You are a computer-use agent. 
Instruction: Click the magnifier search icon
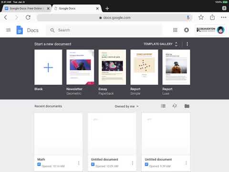(x=52, y=30)
